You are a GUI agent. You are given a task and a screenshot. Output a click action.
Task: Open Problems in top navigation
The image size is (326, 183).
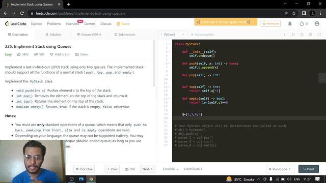(x=54, y=24)
